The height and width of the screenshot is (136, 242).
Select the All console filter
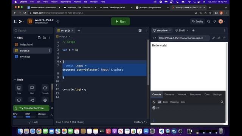[160, 102]
